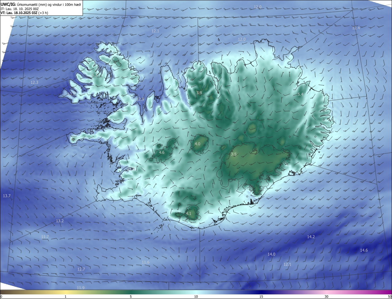Select the 11.9 value label
This screenshot has height=299, width=392.
(x=81, y=288)
